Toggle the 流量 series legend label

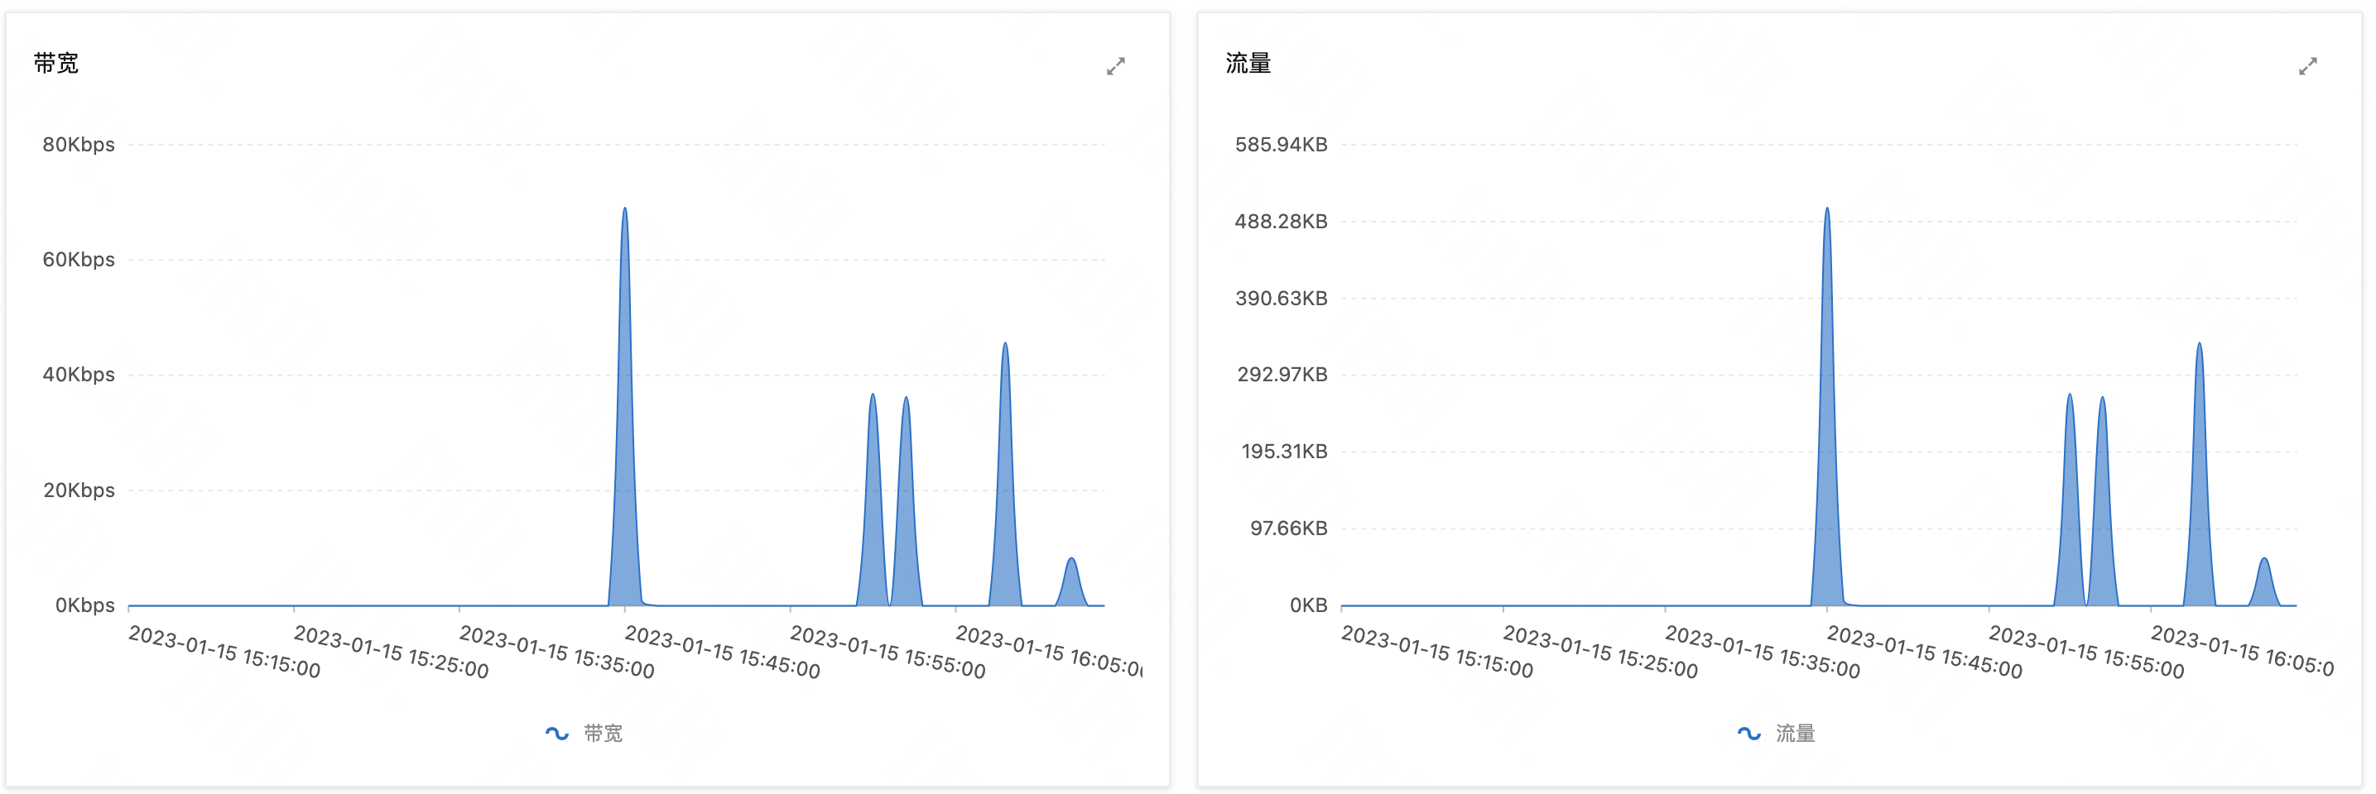(x=1795, y=733)
